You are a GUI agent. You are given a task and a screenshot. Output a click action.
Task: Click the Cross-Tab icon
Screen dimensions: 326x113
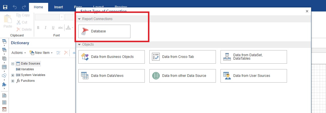tap(156, 57)
